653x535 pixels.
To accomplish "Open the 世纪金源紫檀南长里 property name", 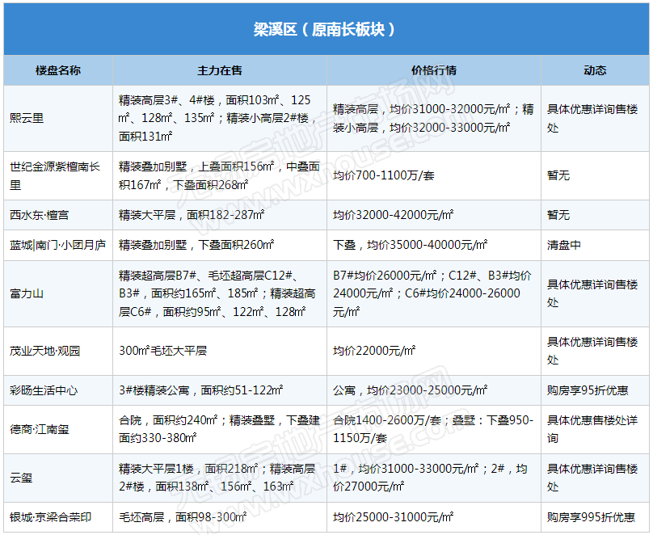I will (55, 175).
